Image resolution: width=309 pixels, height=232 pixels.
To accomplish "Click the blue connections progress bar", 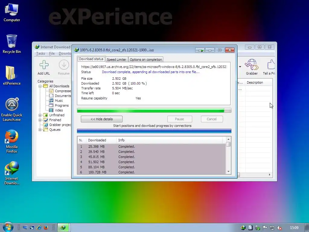I will point(154,131).
